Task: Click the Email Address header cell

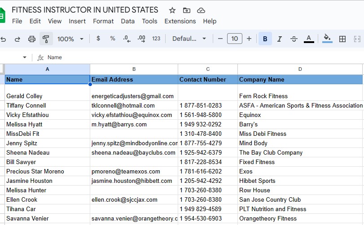Action: pos(134,79)
